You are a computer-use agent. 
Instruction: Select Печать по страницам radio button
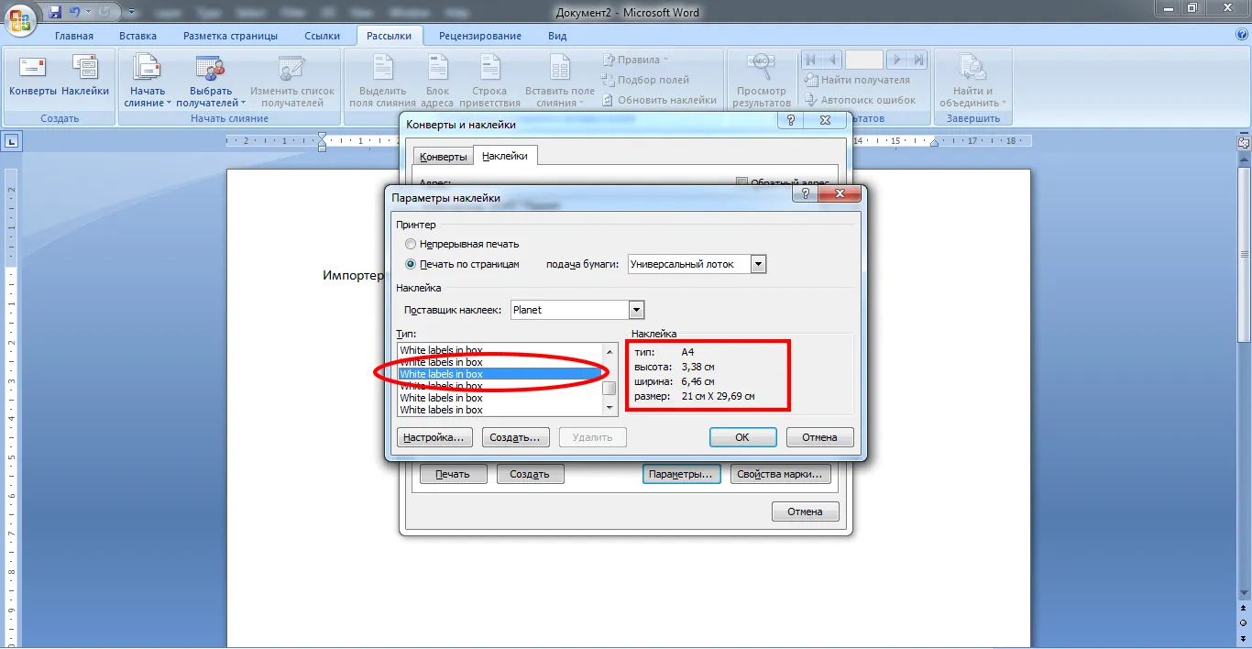(411, 264)
